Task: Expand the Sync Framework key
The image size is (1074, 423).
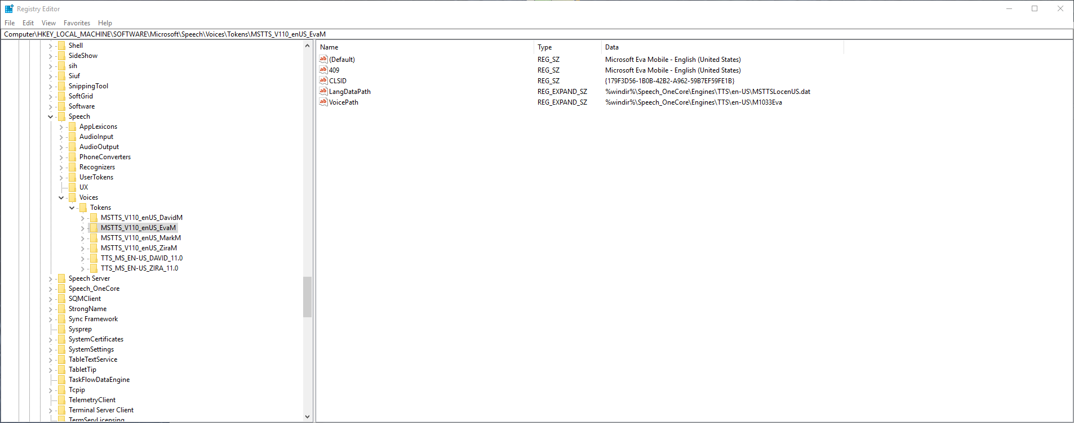Action: click(x=50, y=319)
